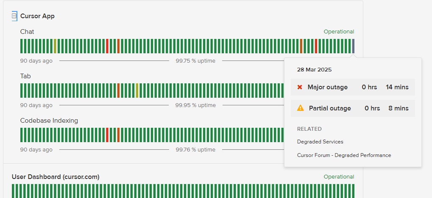Select the earliest red bar in Chat uptime row
432x198 pixels.
point(107,46)
